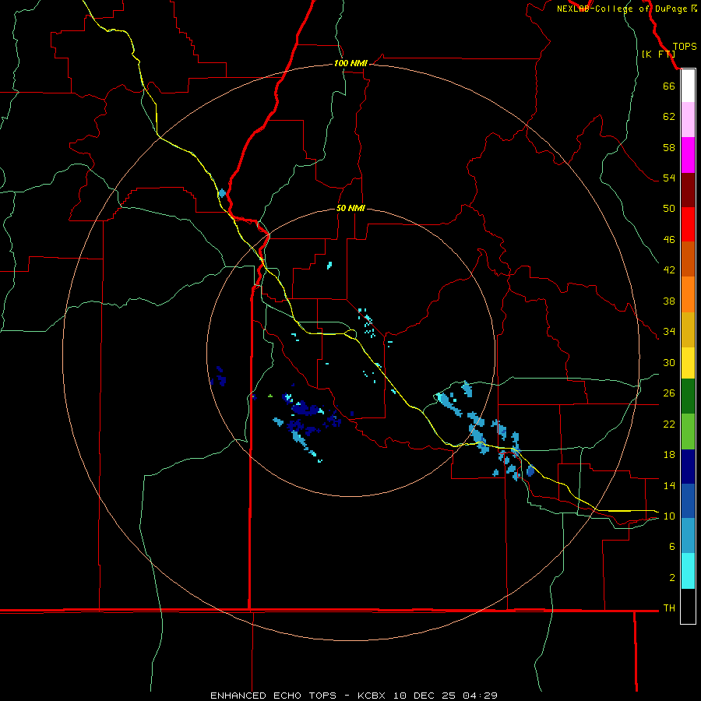Click the small green echo pixel
Screen dimensions: 701x701
coord(270,396)
